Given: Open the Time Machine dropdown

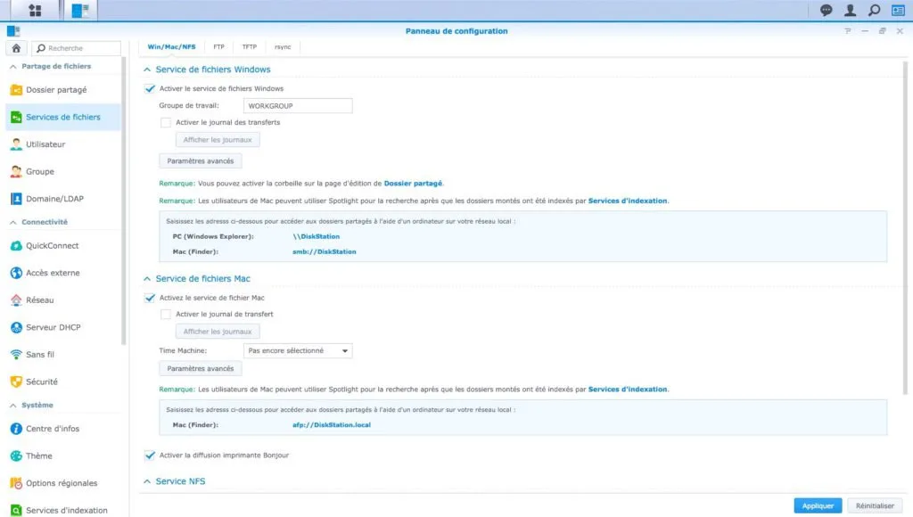Looking at the screenshot, I should 298,350.
